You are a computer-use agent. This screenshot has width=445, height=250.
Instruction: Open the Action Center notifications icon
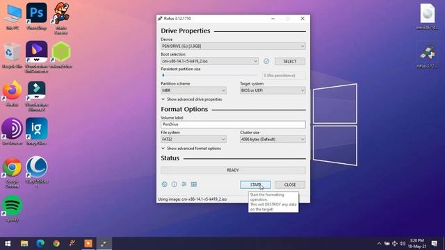(x=434, y=244)
